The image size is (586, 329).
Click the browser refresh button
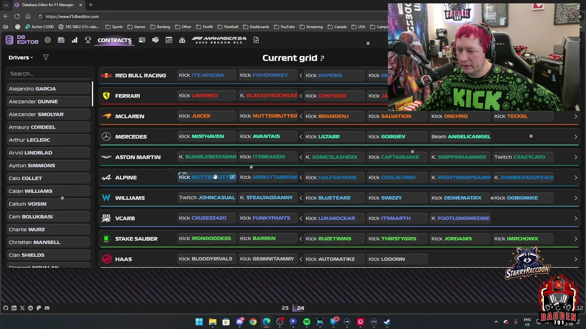pos(17,16)
